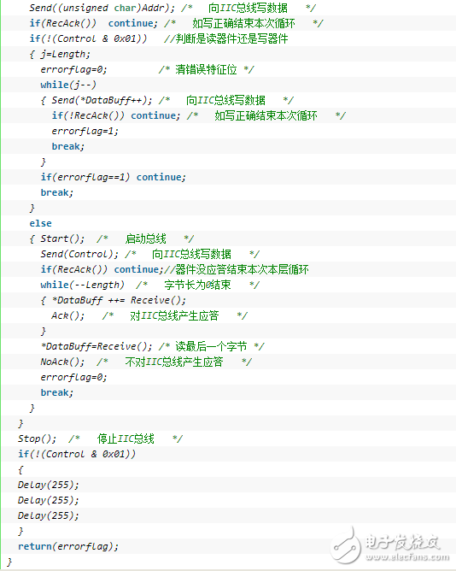Click the 'Ack();' call line

click(68, 315)
